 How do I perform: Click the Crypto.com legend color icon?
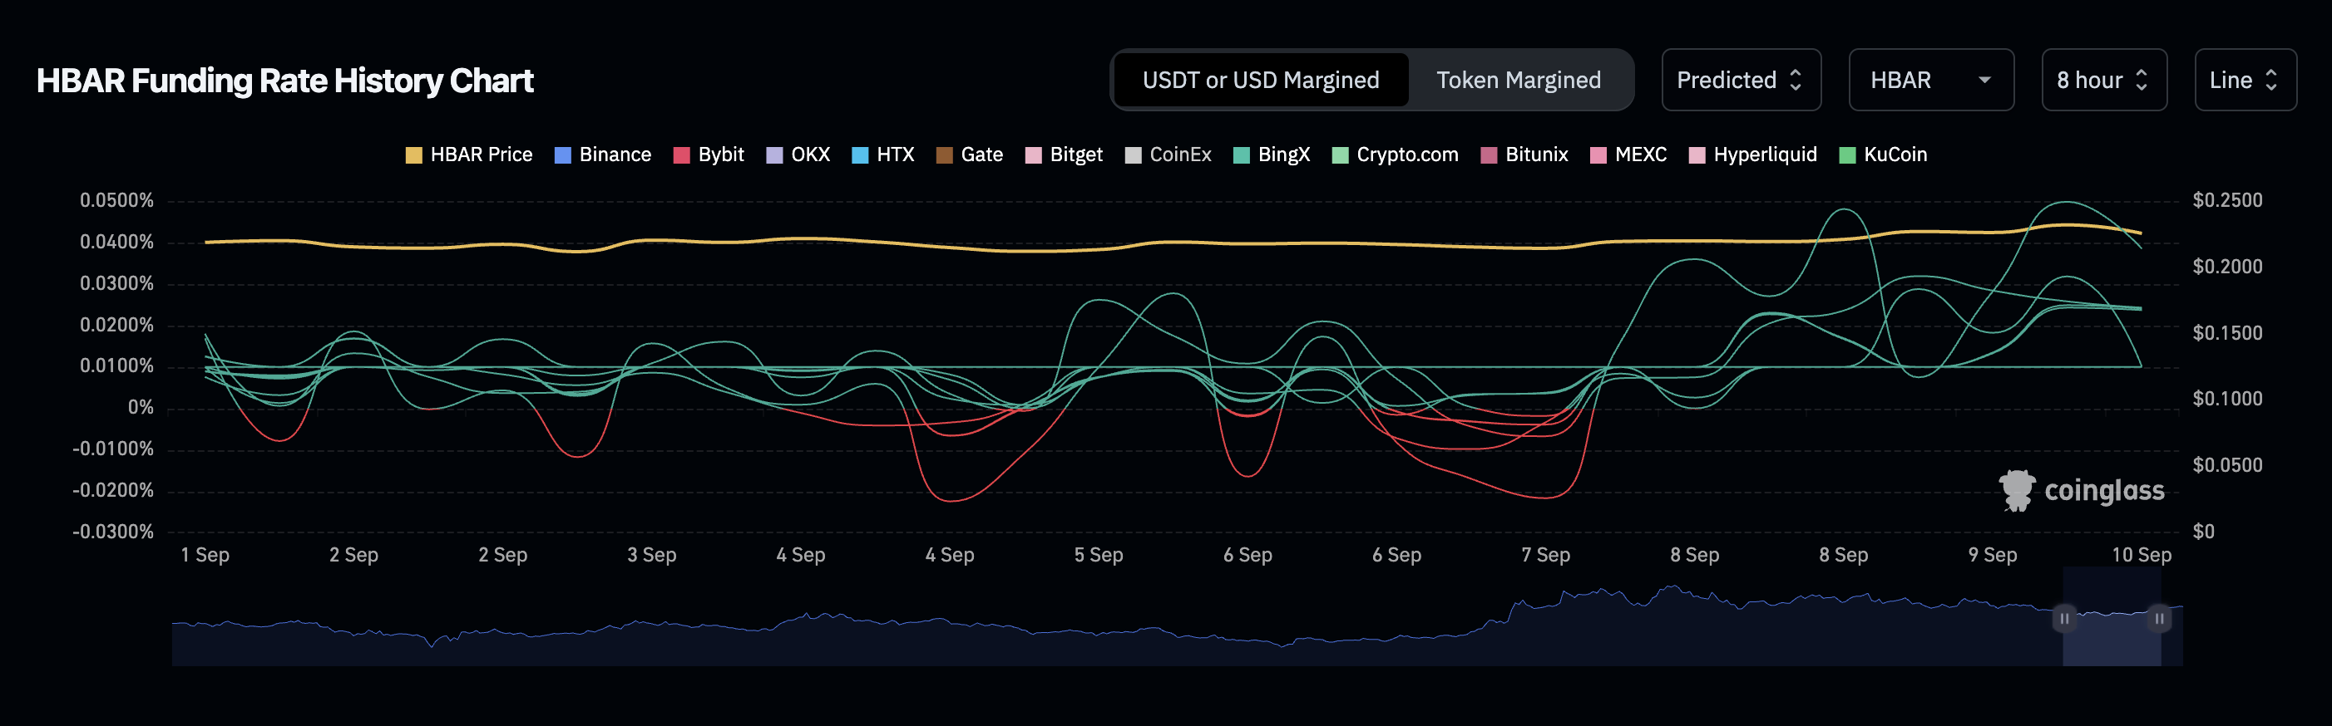coord(1340,155)
